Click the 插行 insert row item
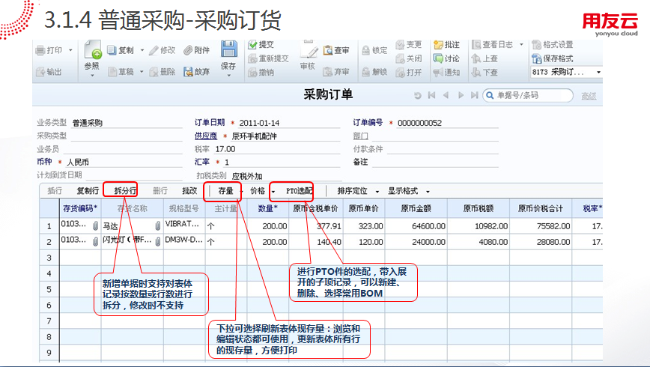This screenshot has width=650, height=367. (55, 191)
